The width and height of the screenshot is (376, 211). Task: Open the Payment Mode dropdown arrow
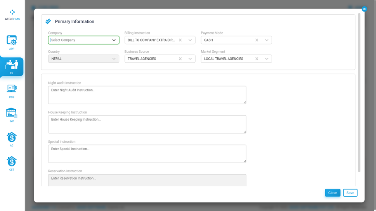267,40
